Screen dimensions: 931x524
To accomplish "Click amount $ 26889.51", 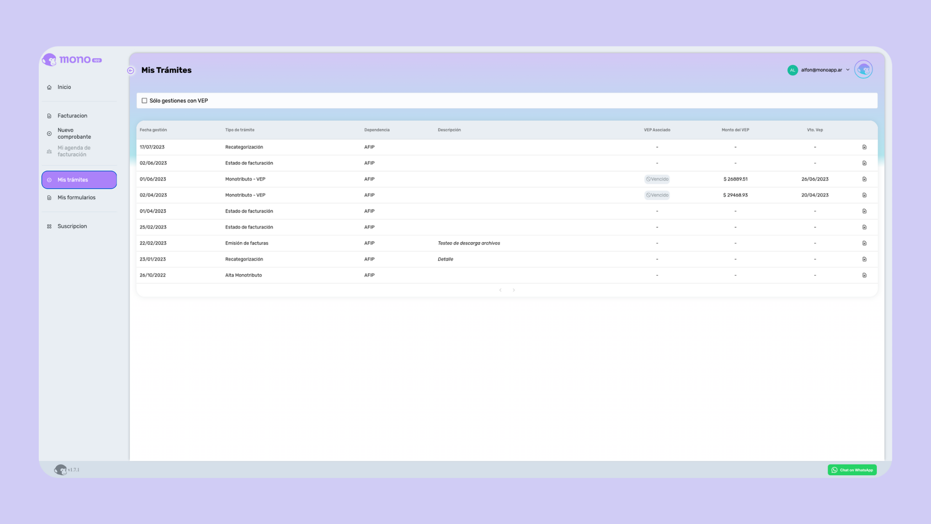I will click(x=735, y=179).
